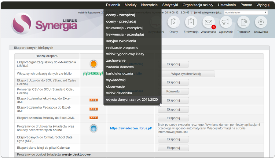This screenshot has width=275, height=163.
Task: Choose 'edycja danych za rok 2019/2020'
Action: pyautogui.click(x=132, y=100)
